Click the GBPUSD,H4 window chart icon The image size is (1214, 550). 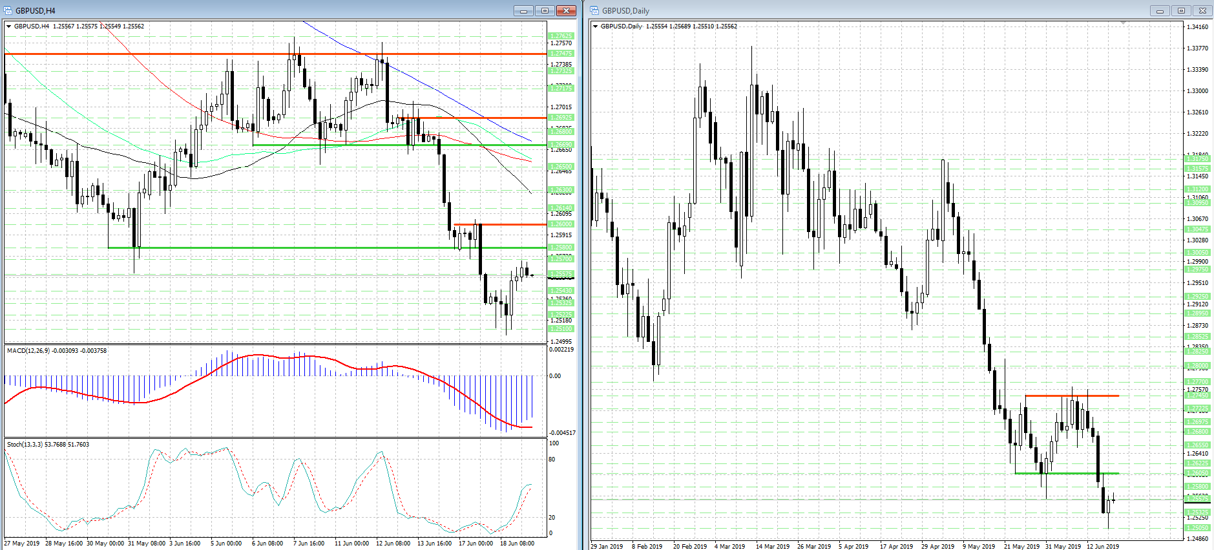click(x=8, y=10)
